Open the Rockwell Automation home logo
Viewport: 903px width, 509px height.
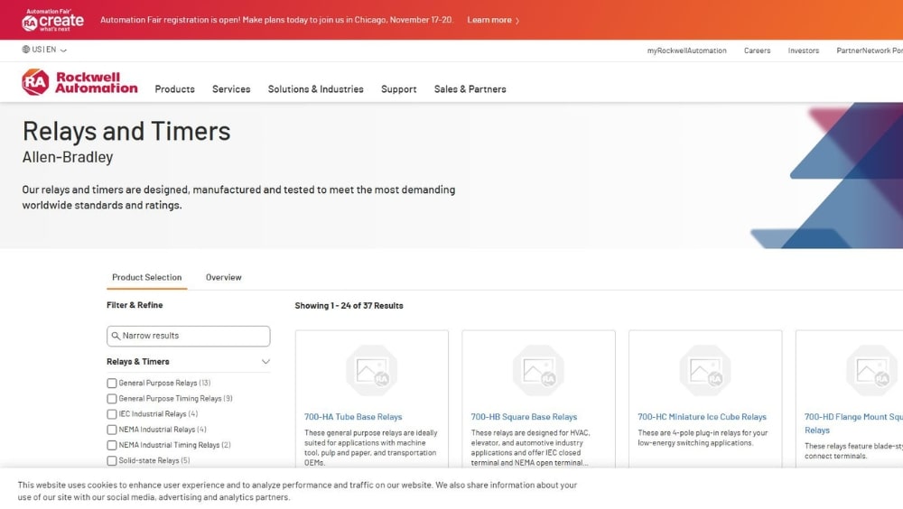79,82
